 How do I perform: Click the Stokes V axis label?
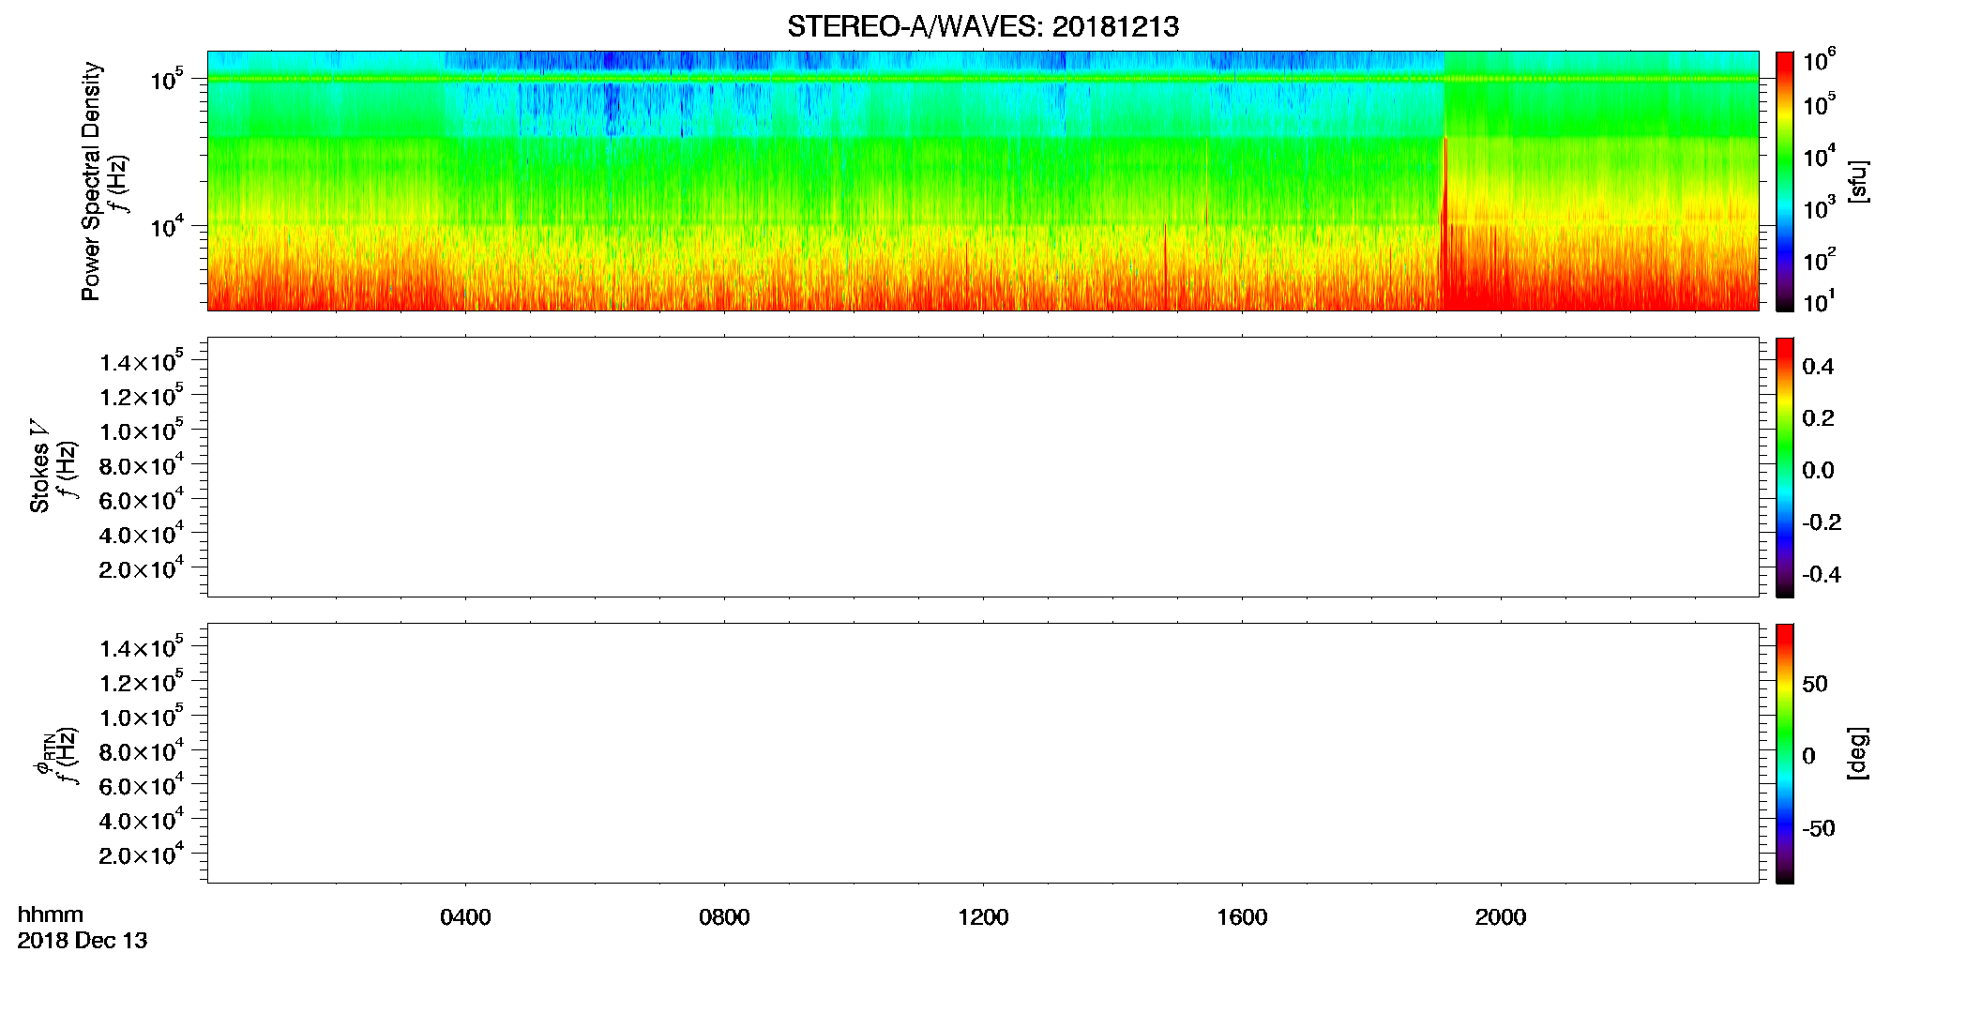(x=39, y=466)
